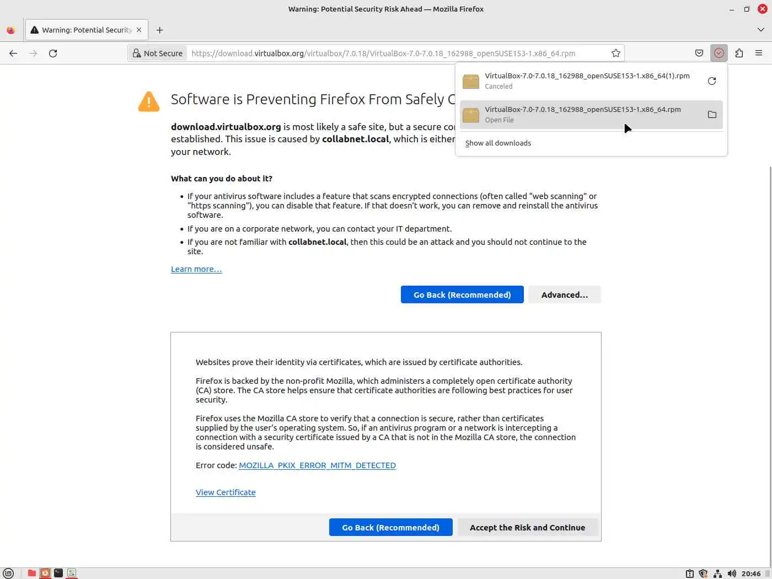Bookmark this page with the star icon
Screen dimensions: 772x579
616,53
